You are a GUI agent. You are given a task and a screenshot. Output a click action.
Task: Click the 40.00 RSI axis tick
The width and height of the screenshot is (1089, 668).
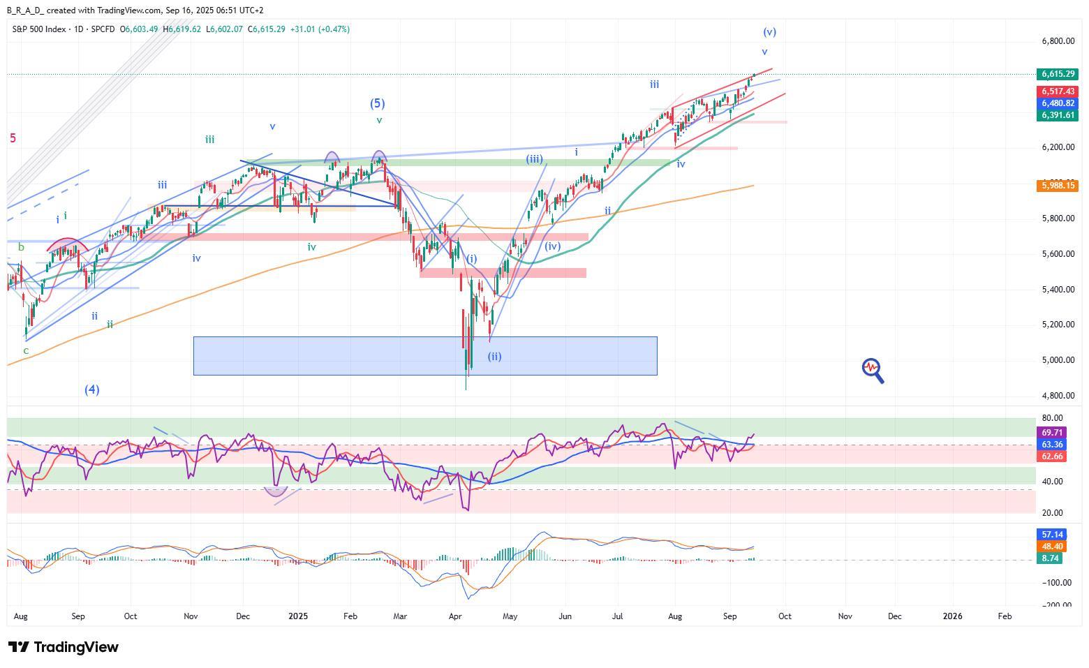point(1052,482)
